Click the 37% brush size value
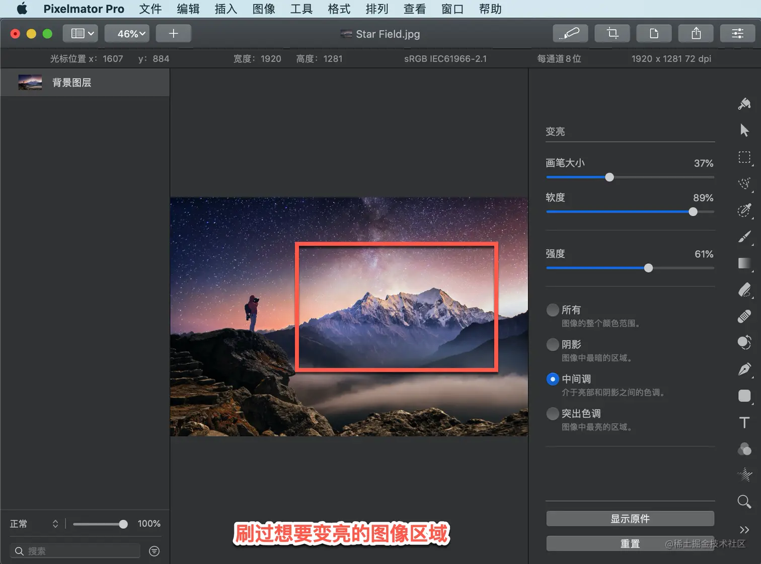Viewport: 761px width, 564px height. [704, 164]
